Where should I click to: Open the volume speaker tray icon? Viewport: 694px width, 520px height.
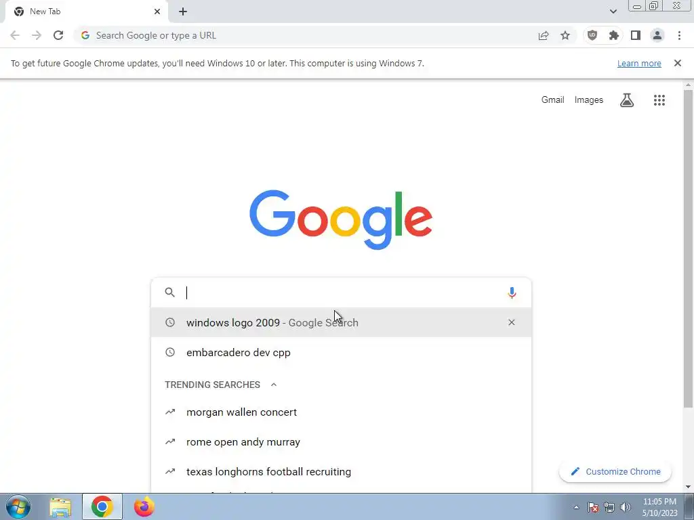[626, 507]
